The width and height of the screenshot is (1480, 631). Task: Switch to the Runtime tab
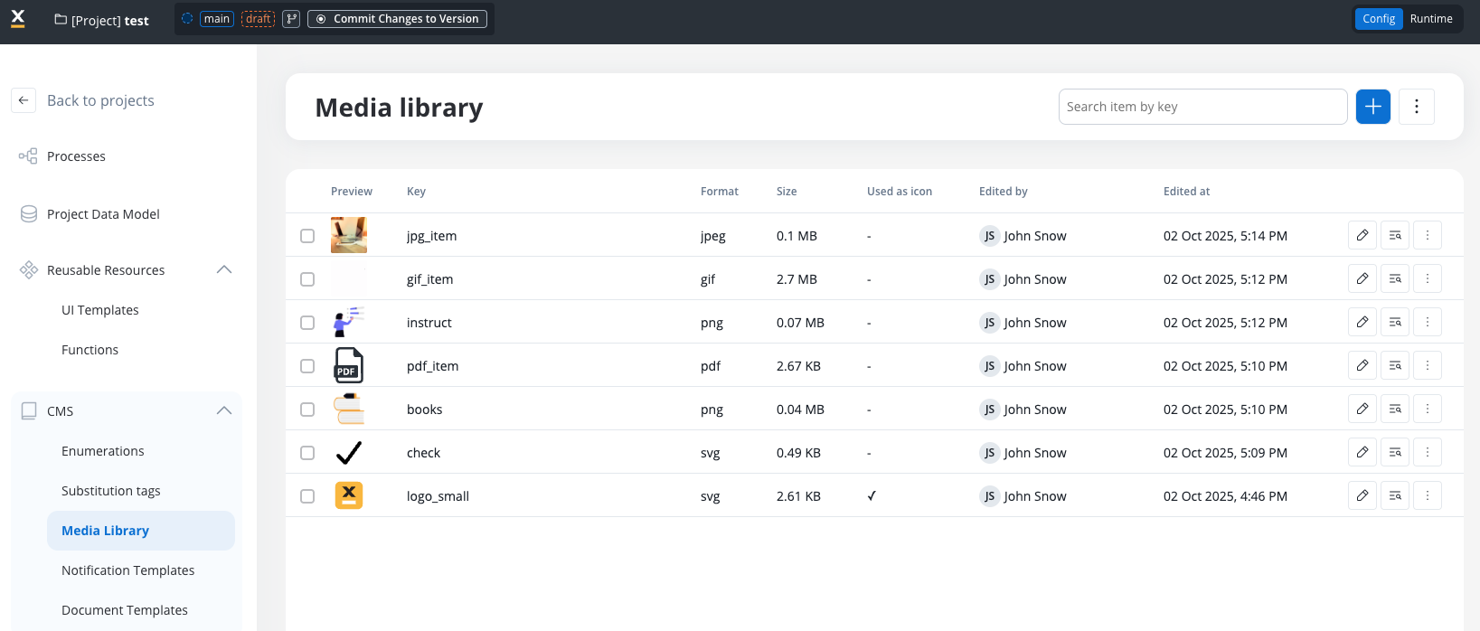1430,19
